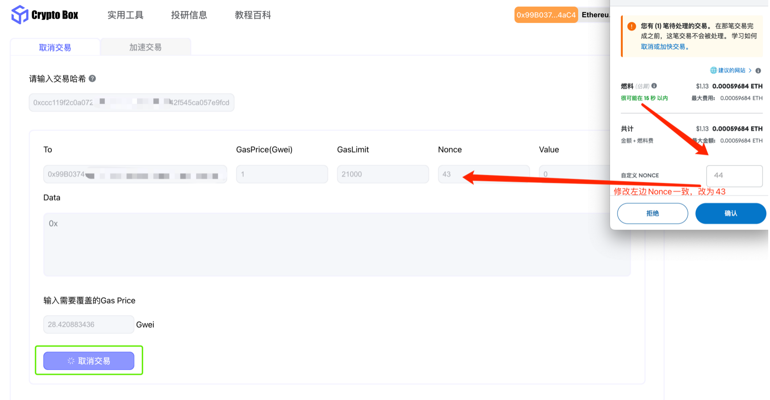Click the GasPrice(Gwei) field
The width and height of the screenshot is (770, 400).
[282, 174]
